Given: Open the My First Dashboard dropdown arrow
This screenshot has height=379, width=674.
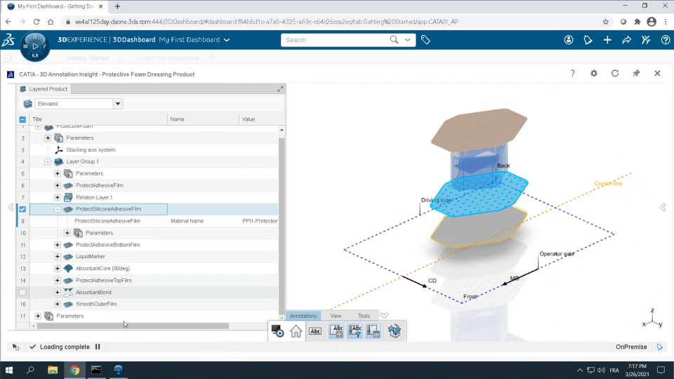Looking at the screenshot, I should pyautogui.click(x=227, y=40).
